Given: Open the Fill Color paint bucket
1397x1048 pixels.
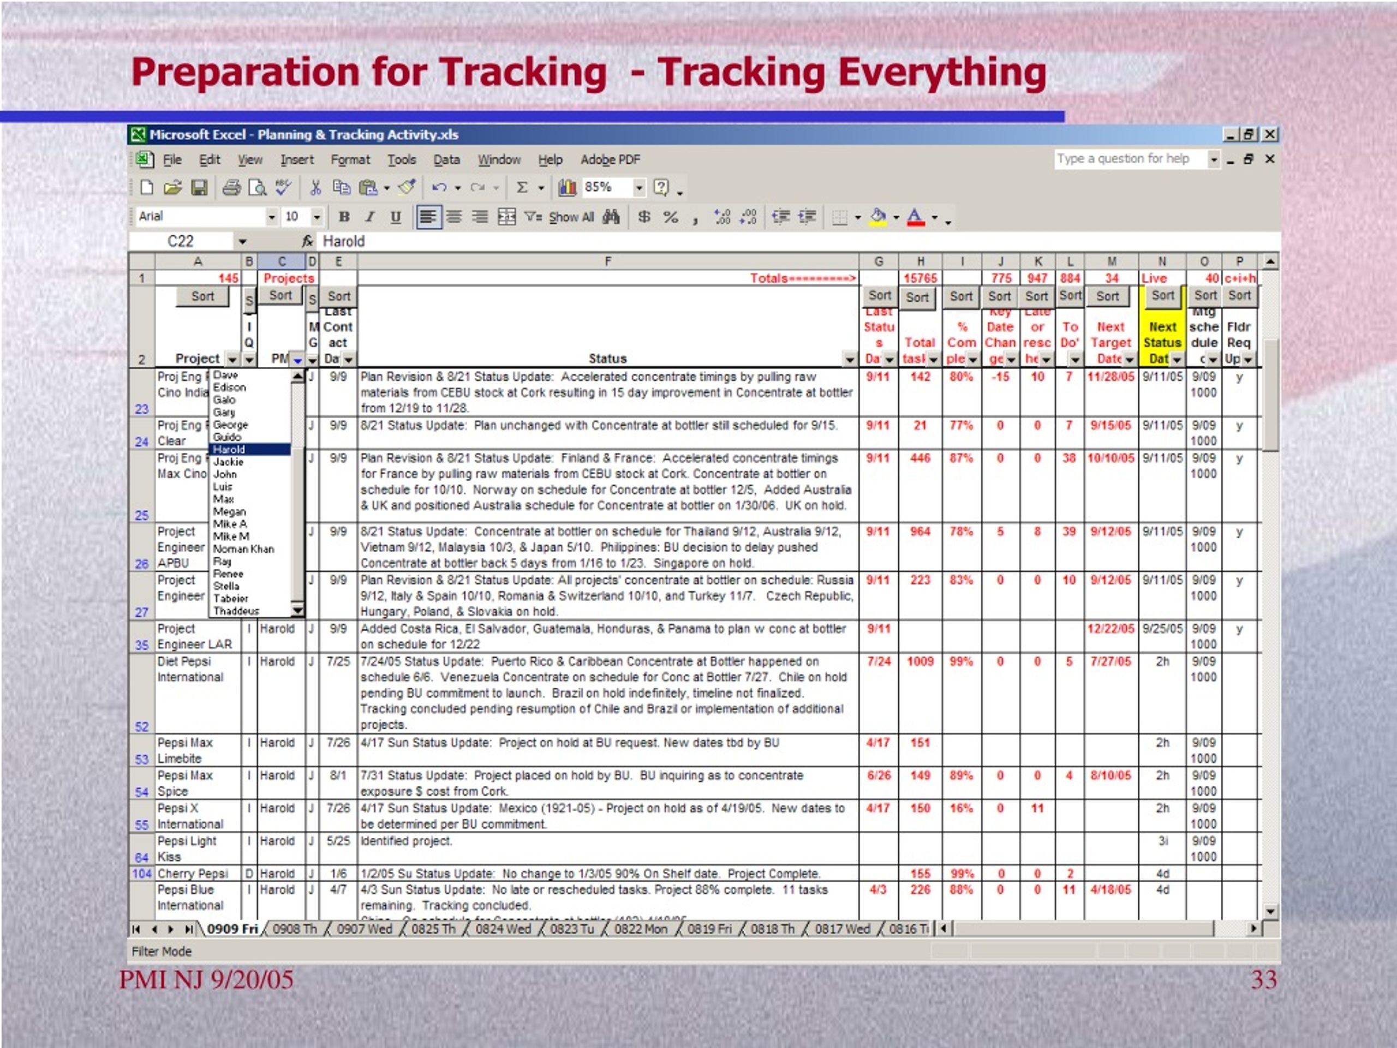Looking at the screenshot, I should click(x=878, y=217).
